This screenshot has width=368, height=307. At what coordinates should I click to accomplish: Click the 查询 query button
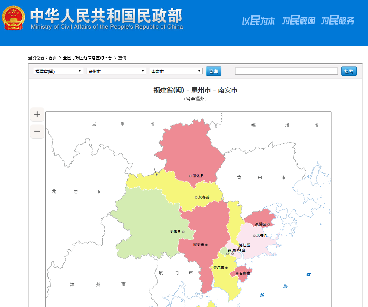click(x=214, y=71)
